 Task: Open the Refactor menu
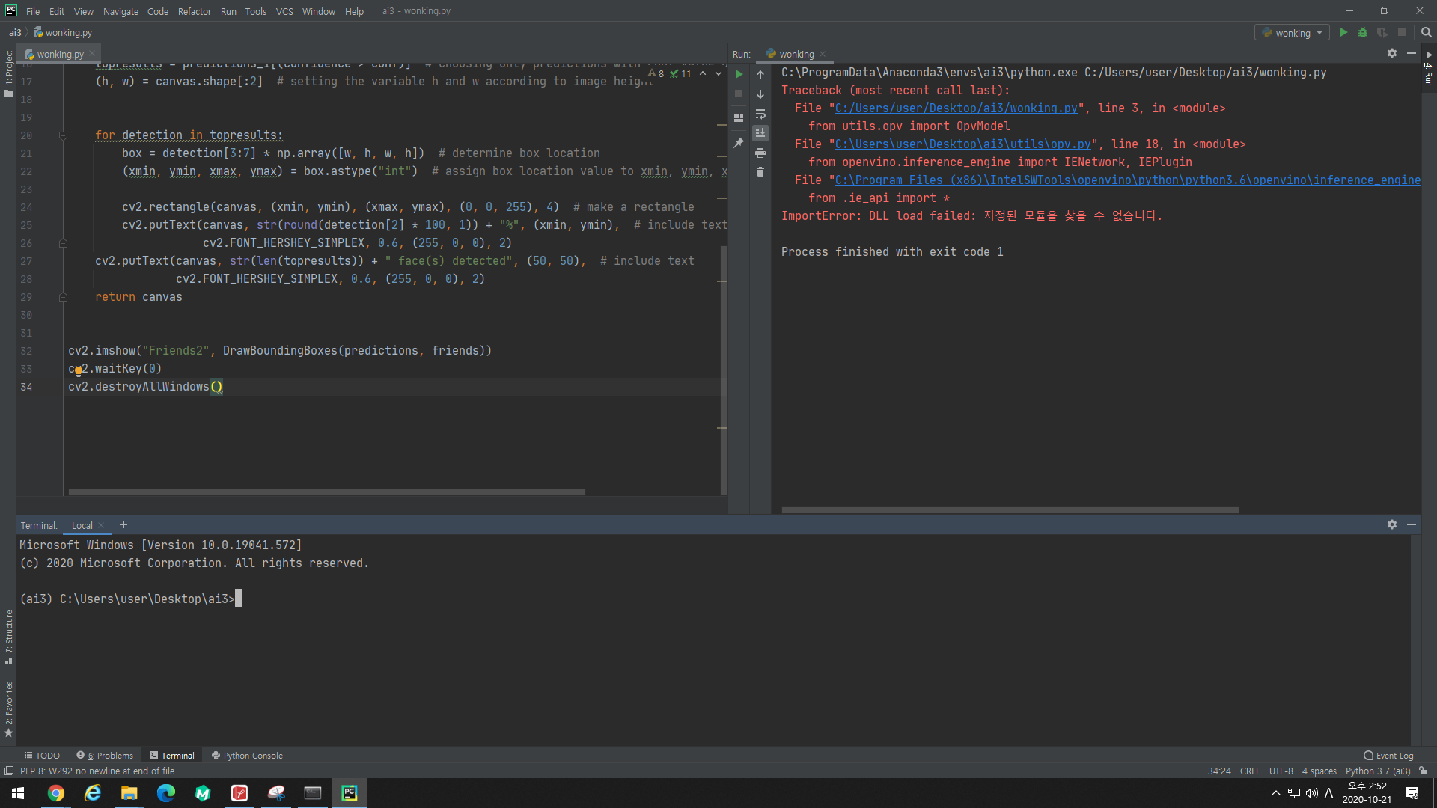(194, 11)
